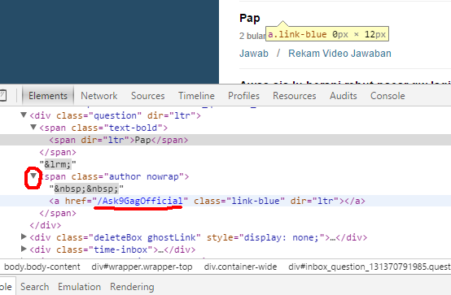Image resolution: width=451 pixels, height=295 pixels.
Task: Click the Rekam Video Jawaban link
Action: click(339, 54)
